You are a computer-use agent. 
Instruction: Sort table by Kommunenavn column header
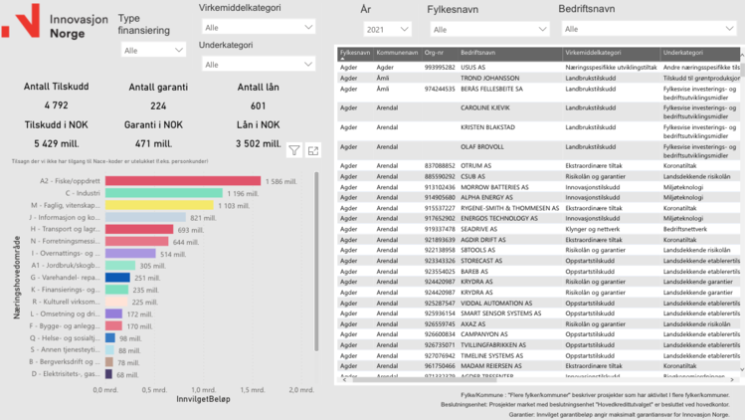pos(397,52)
